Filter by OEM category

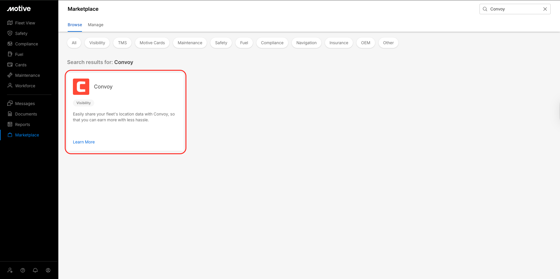(366, 43)
